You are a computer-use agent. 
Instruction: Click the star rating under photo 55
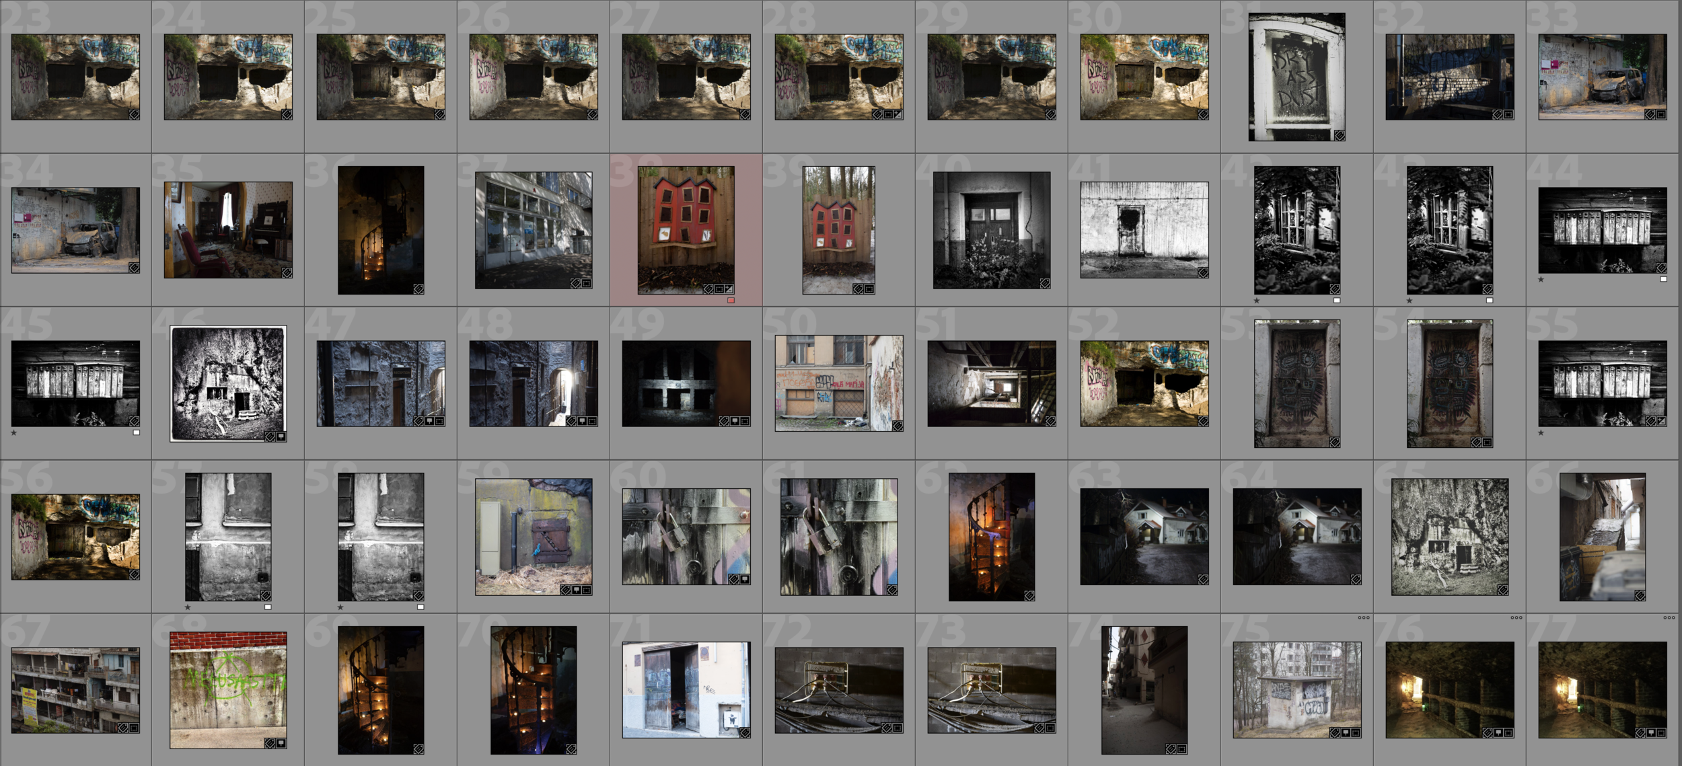[x=1541, y=432]
